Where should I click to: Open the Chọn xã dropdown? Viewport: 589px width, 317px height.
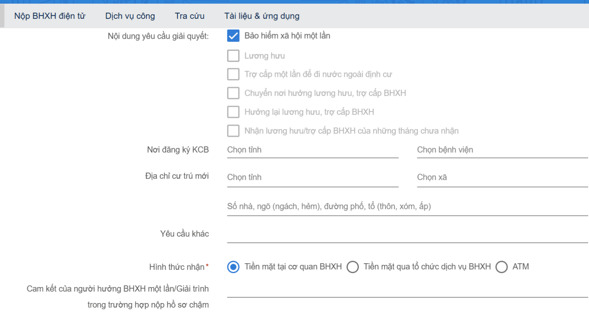502,177
